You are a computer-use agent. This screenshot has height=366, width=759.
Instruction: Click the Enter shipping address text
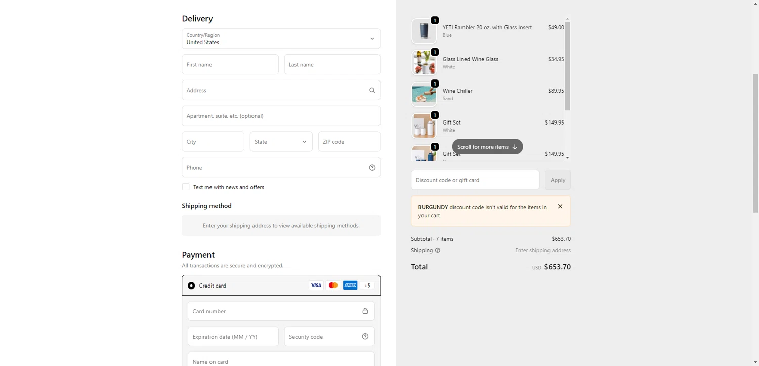tap(543, 250)
